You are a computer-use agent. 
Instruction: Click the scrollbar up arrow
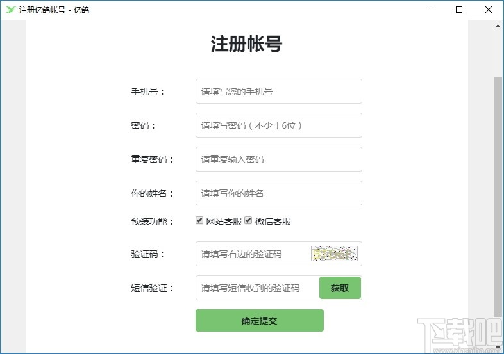tap(498, 25)
